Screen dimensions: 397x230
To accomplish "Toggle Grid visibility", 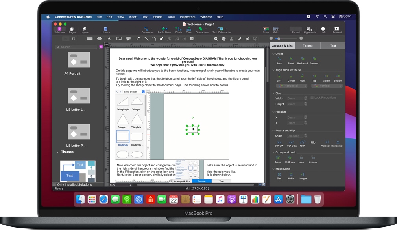I will click(276, 29).
